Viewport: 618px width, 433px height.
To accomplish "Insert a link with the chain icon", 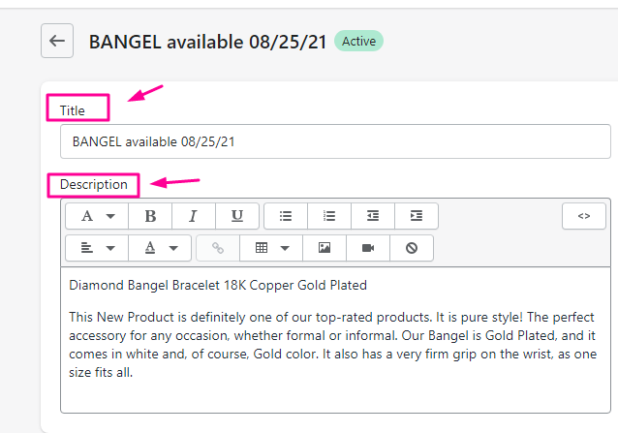I will tap(218, 248).
